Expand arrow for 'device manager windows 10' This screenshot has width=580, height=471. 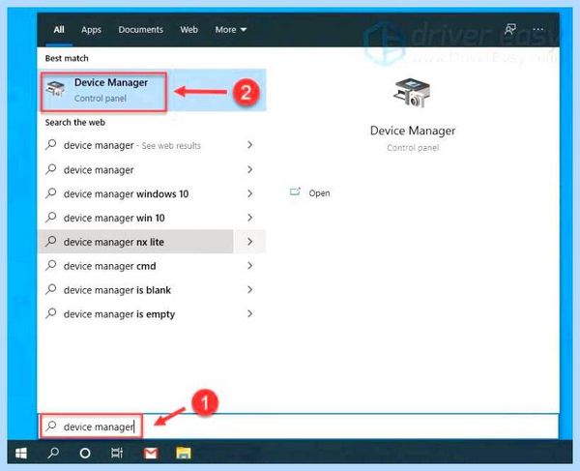(250, 193)
